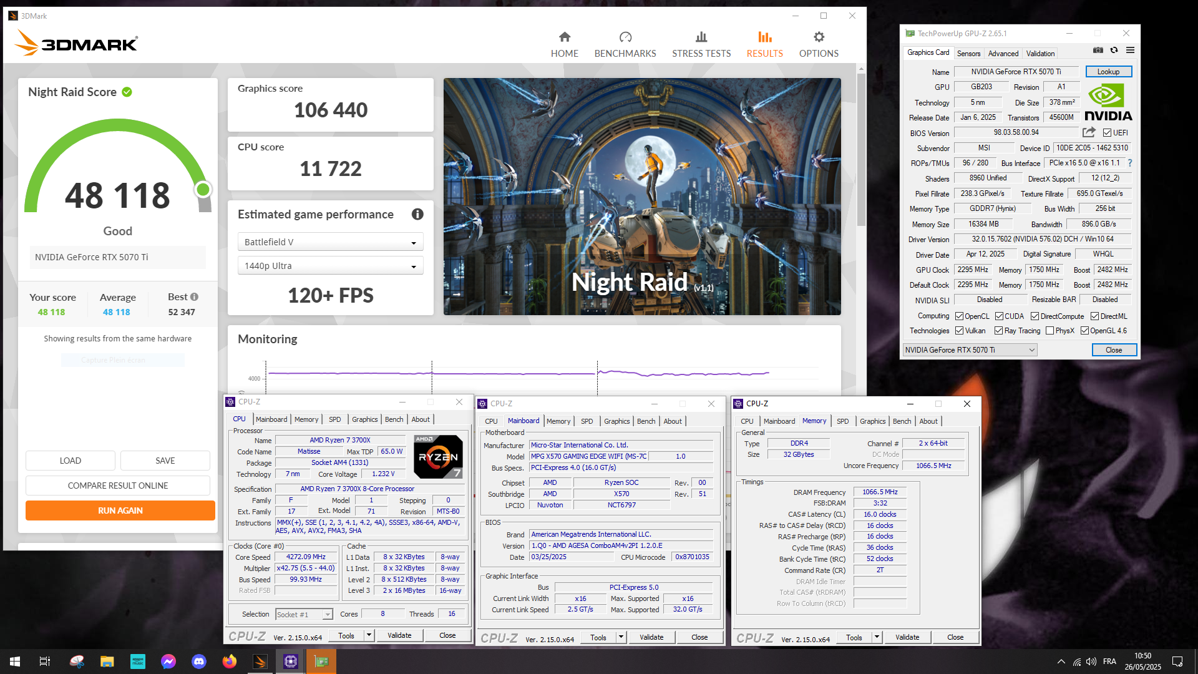The height and width of the screenshot is (674, 1198).
Task: Click the Bus Interface question mark in GPU-Z
Action: pyautogui.click(x=1130, y=163)
